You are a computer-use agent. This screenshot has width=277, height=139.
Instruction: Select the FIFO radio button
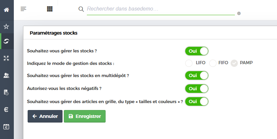point(213,63)
